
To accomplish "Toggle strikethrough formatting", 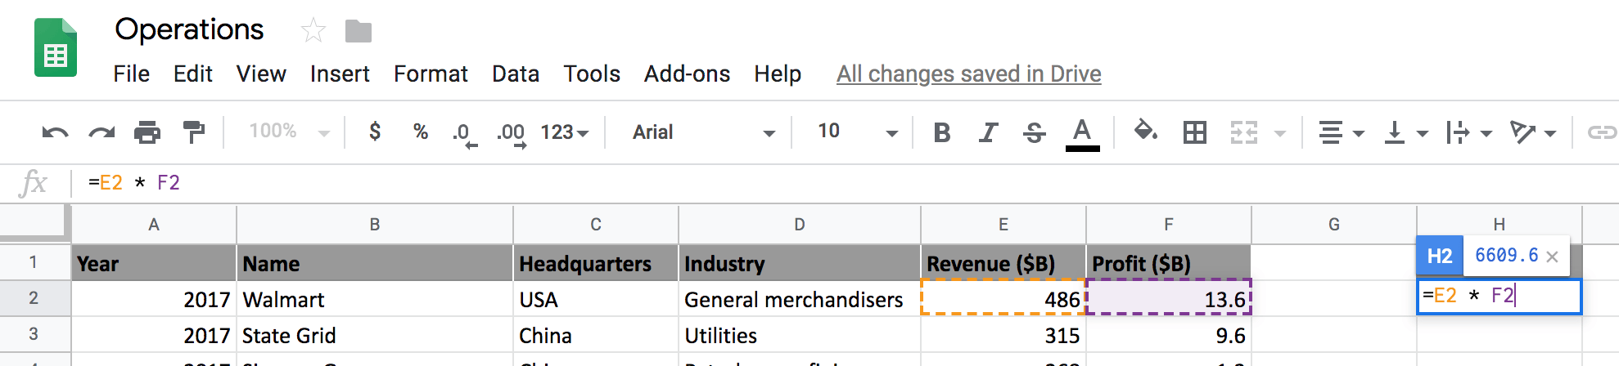I will coord(1035,132).
